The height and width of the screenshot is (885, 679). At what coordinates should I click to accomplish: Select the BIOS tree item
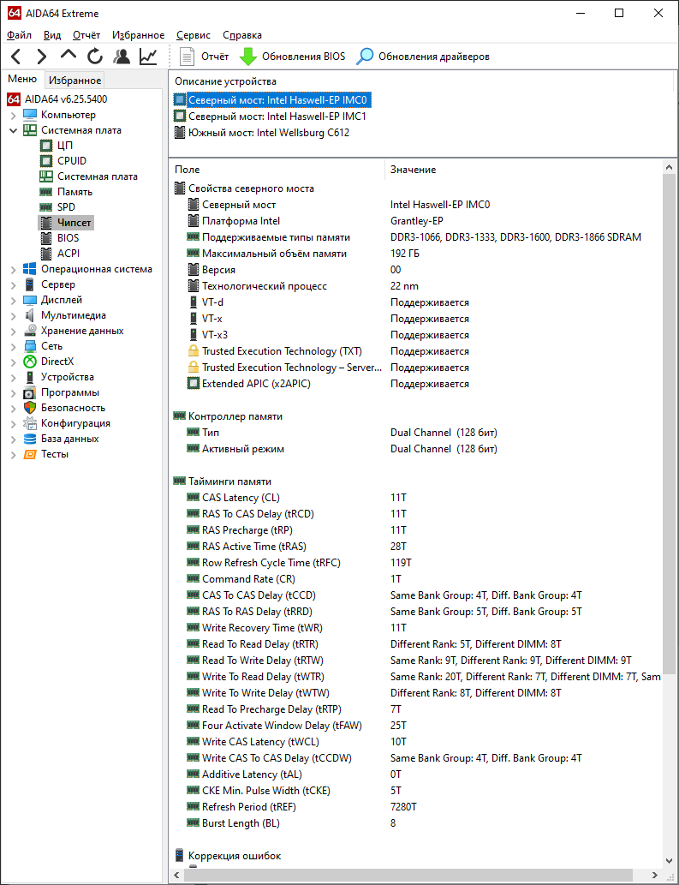68,238
